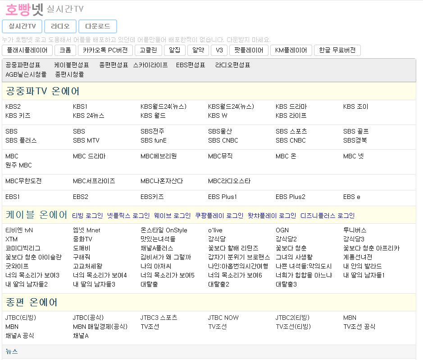The image size is (423, 360).
Task: Open the 공중파편성표 schedule link
Action: (x=23, y=65)
